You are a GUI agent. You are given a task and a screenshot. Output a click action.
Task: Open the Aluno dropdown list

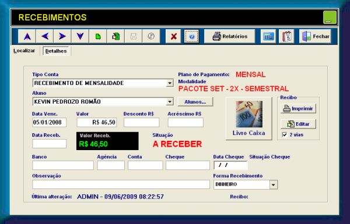pyautogui.click(x=170, y=102)
